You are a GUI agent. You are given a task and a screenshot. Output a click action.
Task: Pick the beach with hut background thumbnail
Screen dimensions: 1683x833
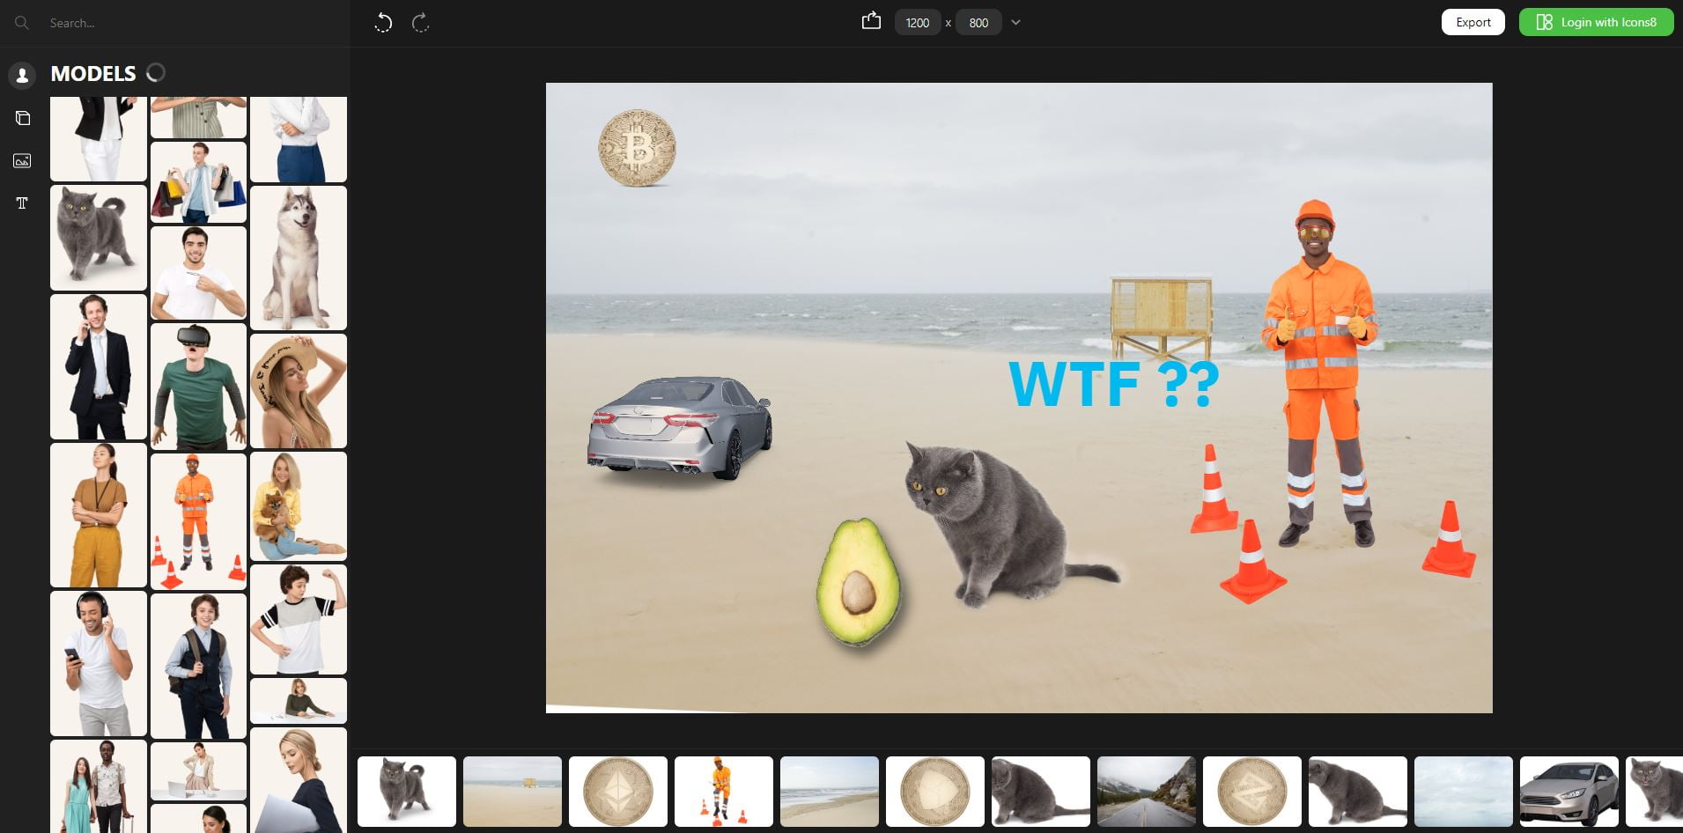click(513, 791)
